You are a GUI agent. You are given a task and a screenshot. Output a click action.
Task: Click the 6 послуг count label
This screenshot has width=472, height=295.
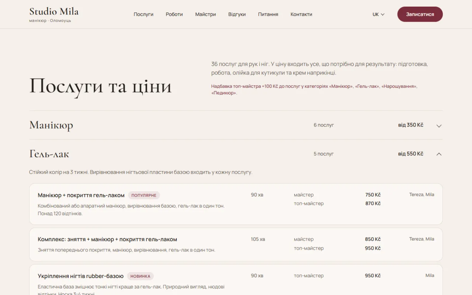pyautogui.click(x=324, y=125)
